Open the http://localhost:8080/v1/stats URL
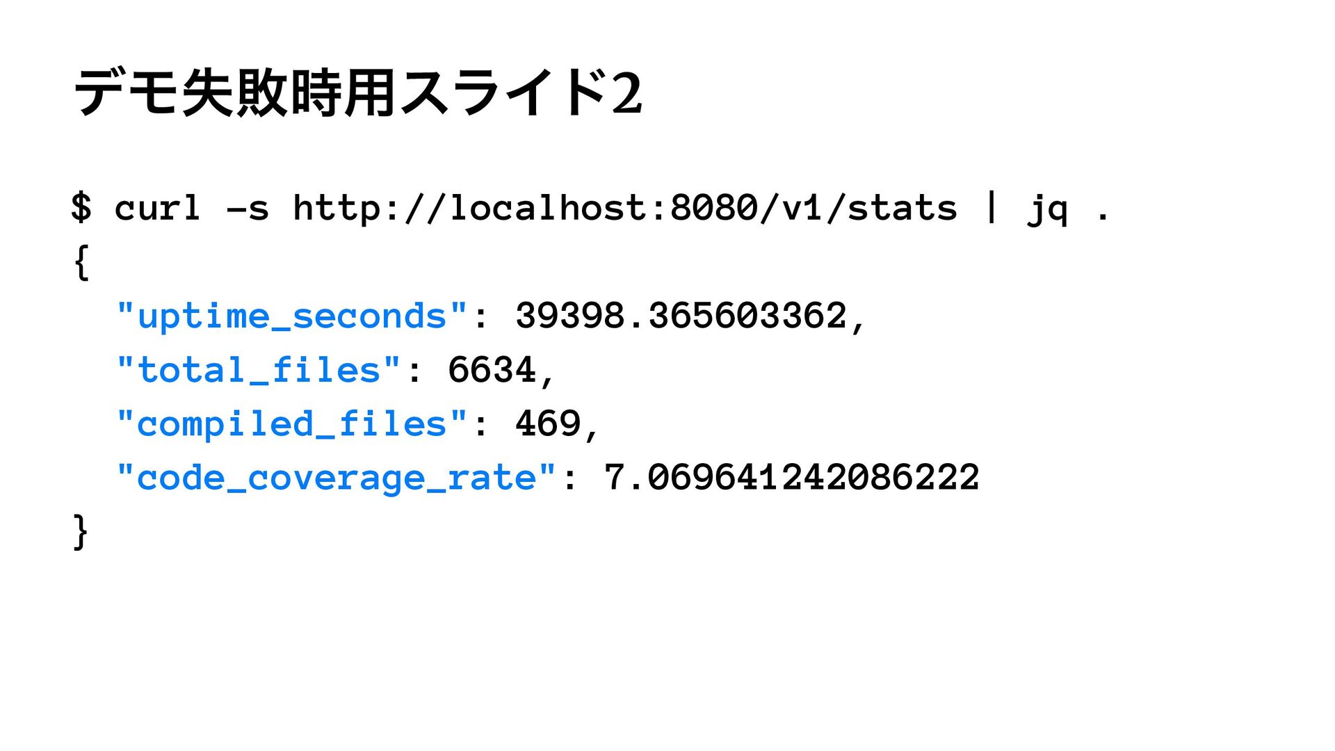Screen dimensions: 1335x751 tap(624, 208)
